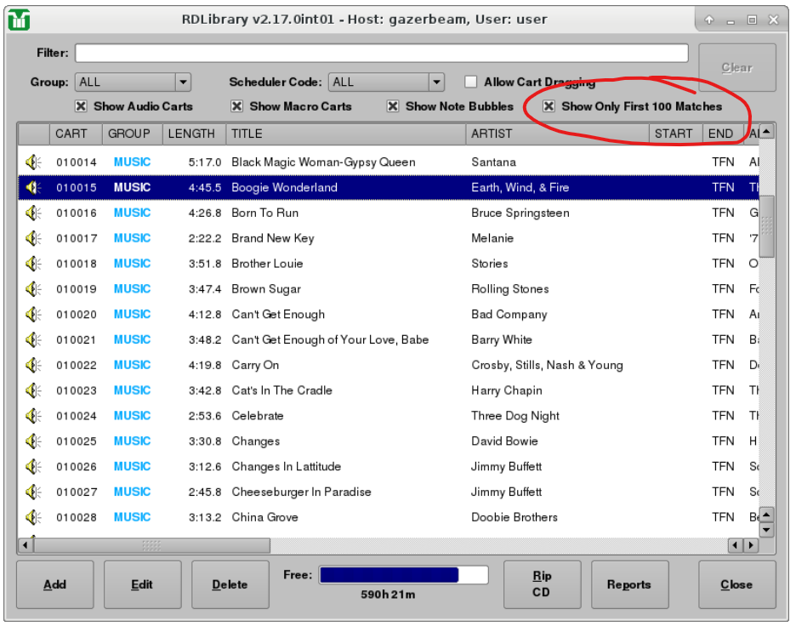
Task: Disable Show Note Bubbles
Action: 392,106
